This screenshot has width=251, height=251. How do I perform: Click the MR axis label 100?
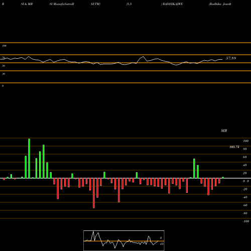tap(245, 141)
